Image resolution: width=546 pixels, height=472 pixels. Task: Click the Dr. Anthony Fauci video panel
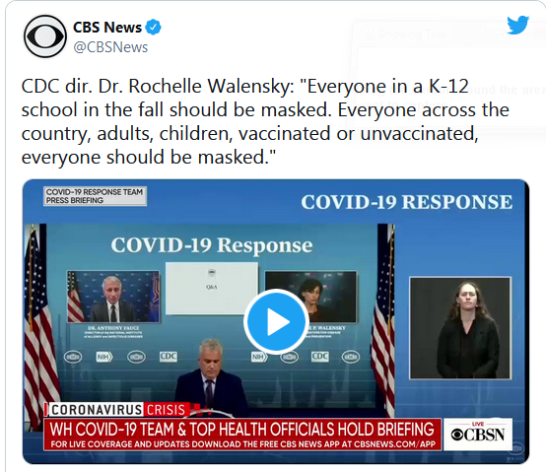113,297
